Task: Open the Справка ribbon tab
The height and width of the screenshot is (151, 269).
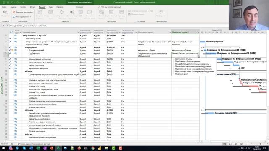Action: (x=60, y=7)
